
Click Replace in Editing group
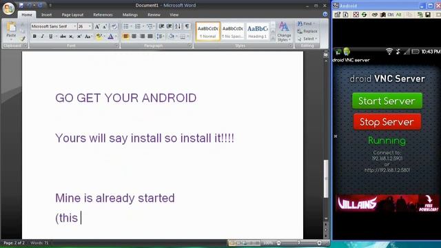tap(307, 31)
